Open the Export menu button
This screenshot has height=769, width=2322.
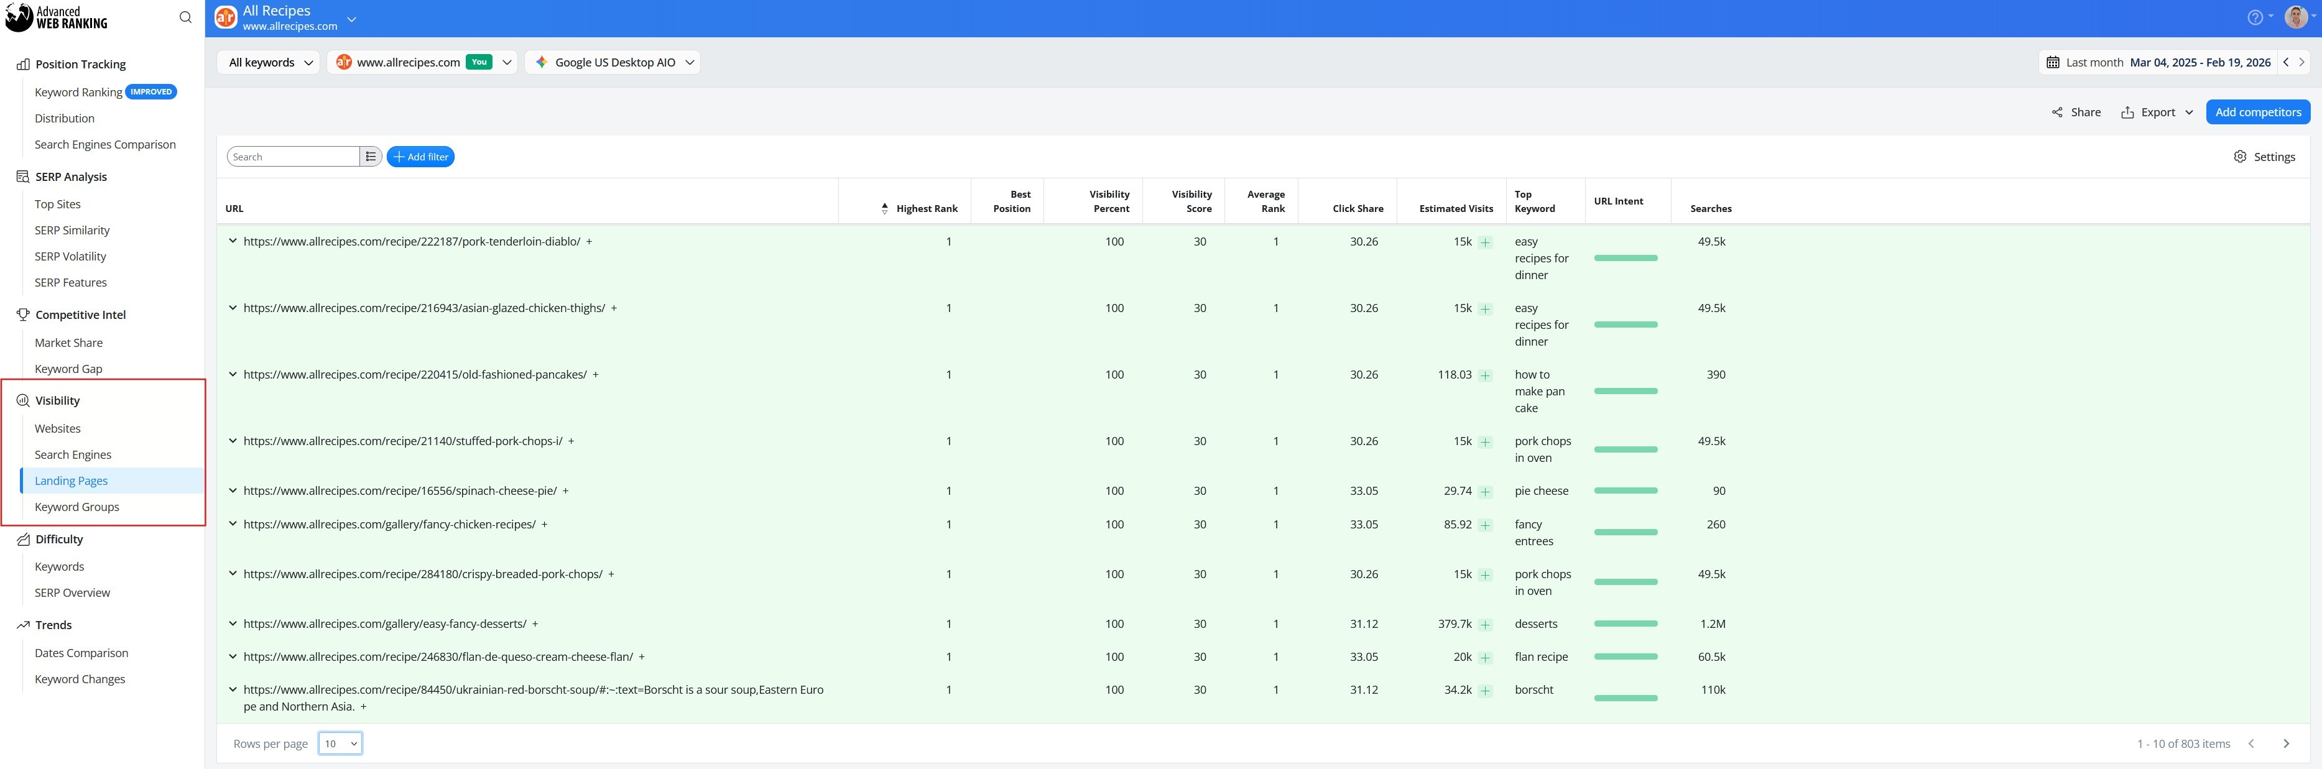pyautogui.click(x=2156, y=112)
